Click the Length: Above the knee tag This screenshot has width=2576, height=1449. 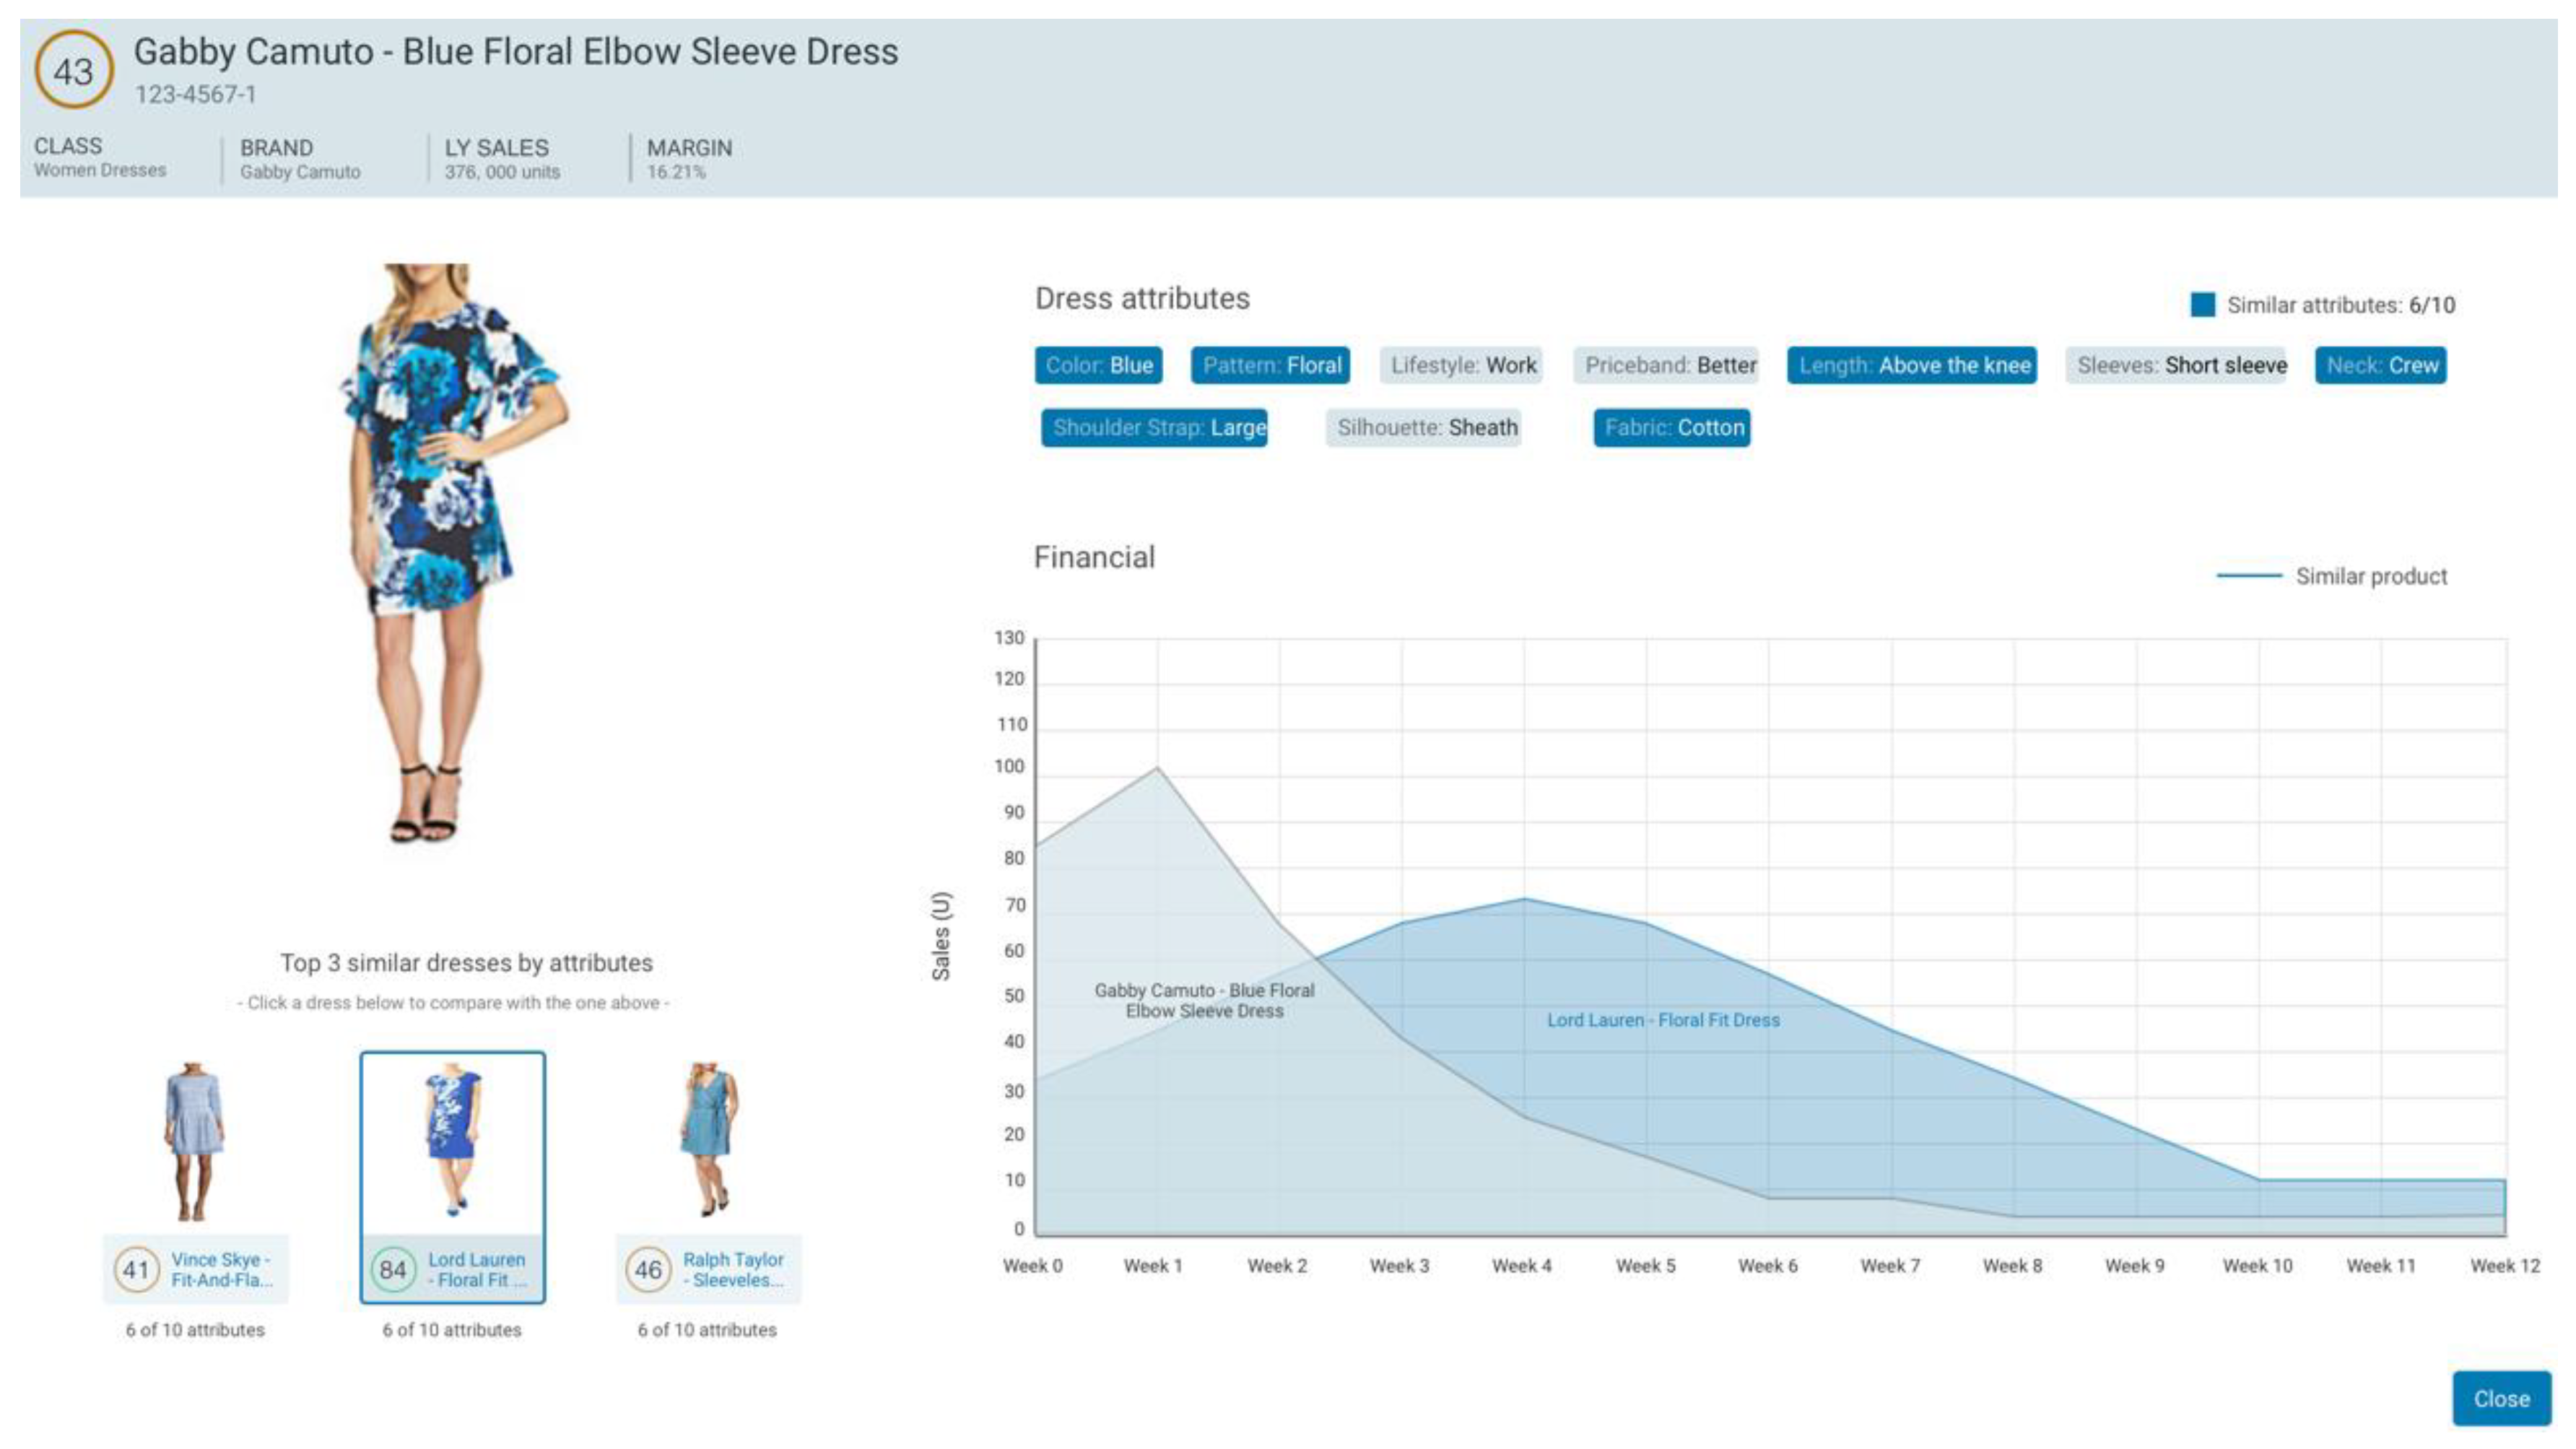coord(1912,365)
